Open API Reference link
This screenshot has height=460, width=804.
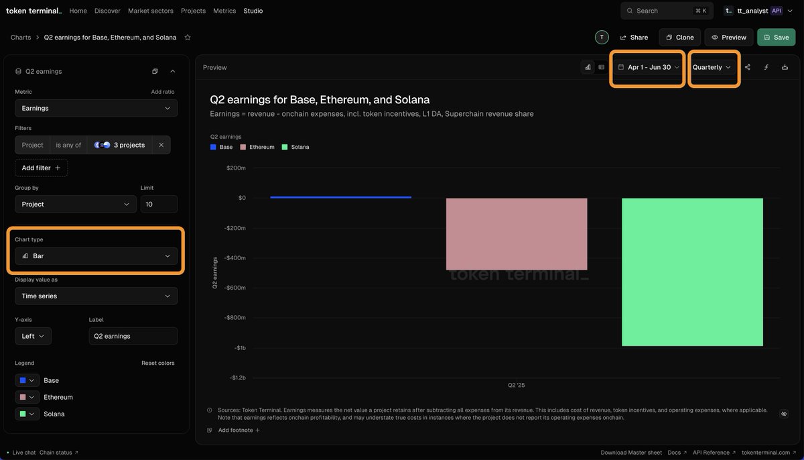click(x=714, y=453)
